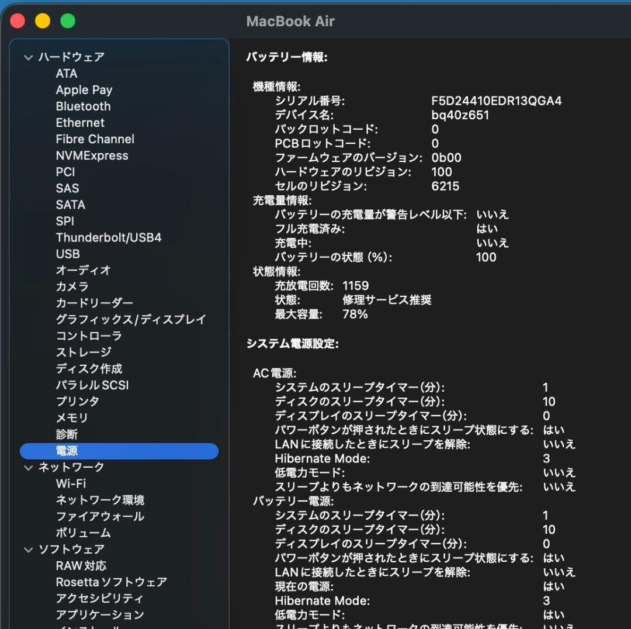Viewport: 631px width, 629px height.
Task: Collapse the ネットワーク section chevron
Action: click(x=28, y=468)
